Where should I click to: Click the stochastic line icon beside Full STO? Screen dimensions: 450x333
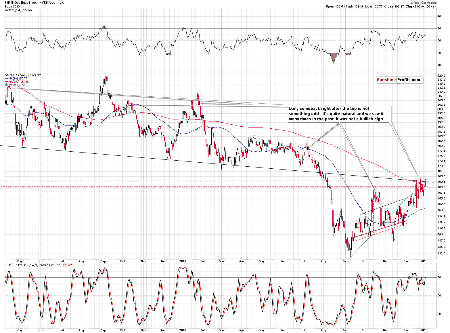coord(7,265)
